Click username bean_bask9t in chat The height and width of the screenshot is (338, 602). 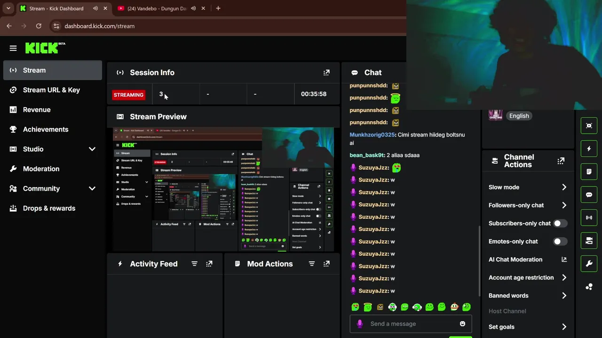point(367,155)
